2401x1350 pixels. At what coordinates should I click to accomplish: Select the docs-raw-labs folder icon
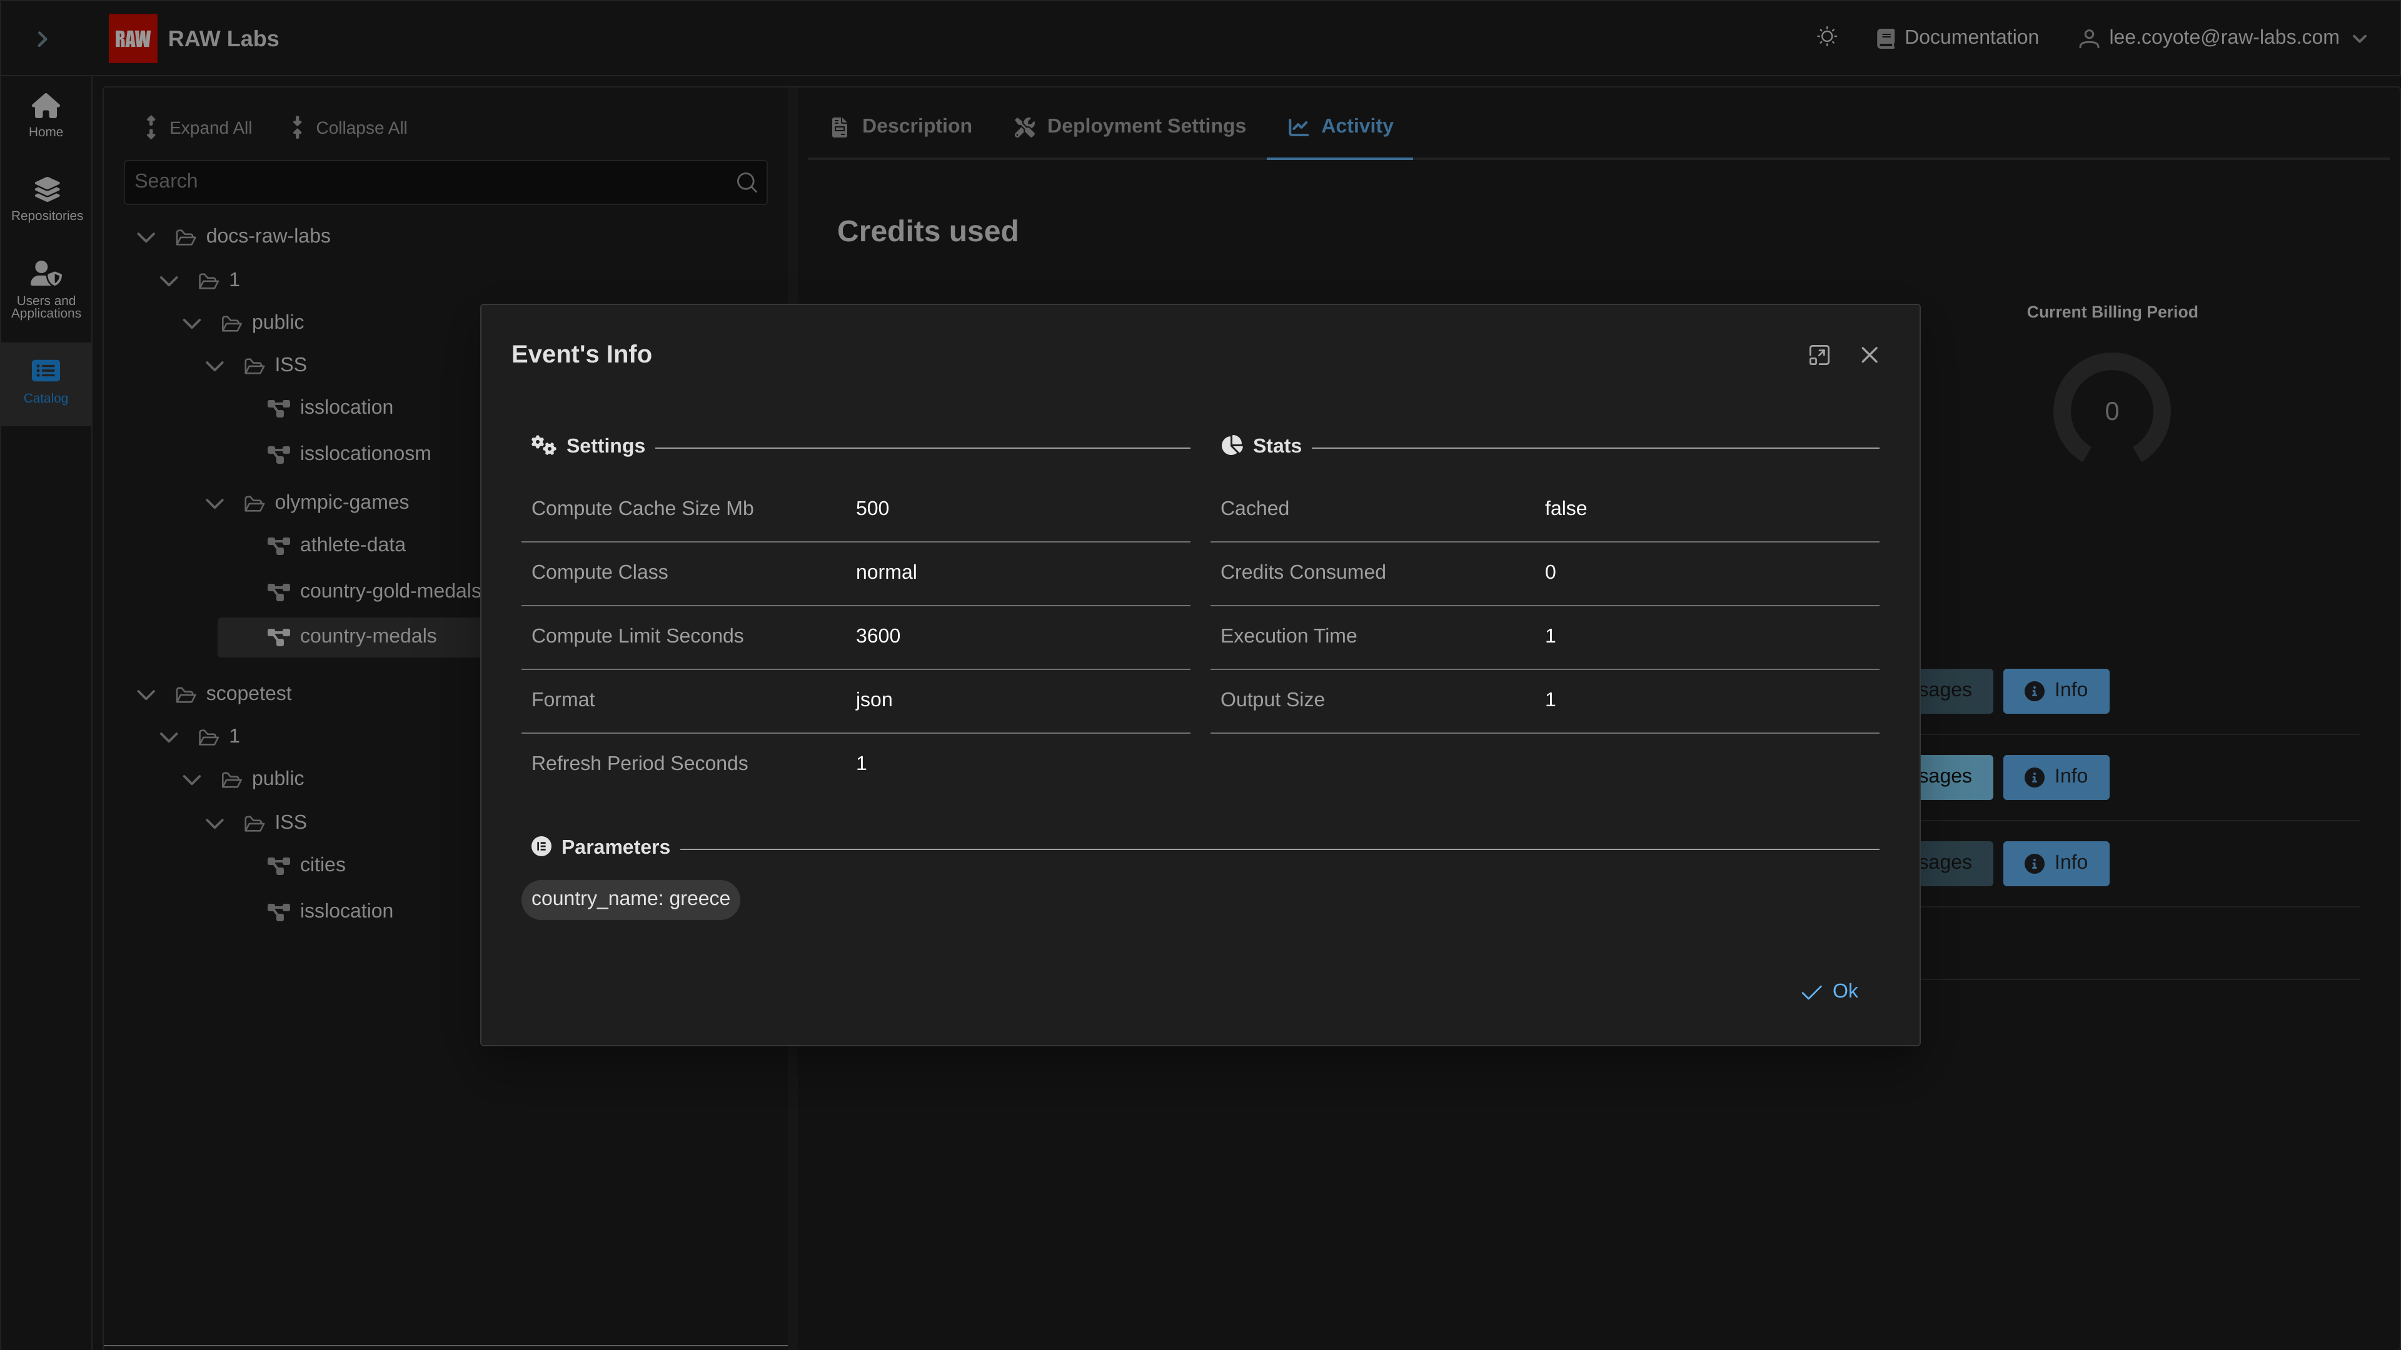[186, 237]
